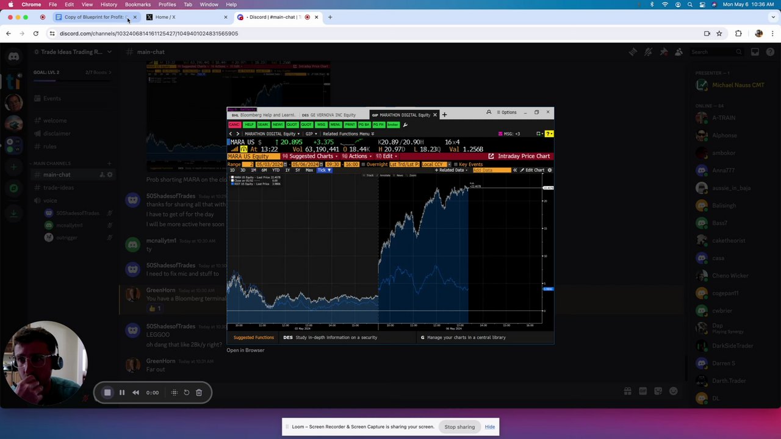Screen dimensions: 781x439
Task: Open the rules channel
Action: 50,146
